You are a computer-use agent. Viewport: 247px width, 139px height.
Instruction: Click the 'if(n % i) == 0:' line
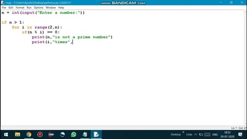click(41, 32)
